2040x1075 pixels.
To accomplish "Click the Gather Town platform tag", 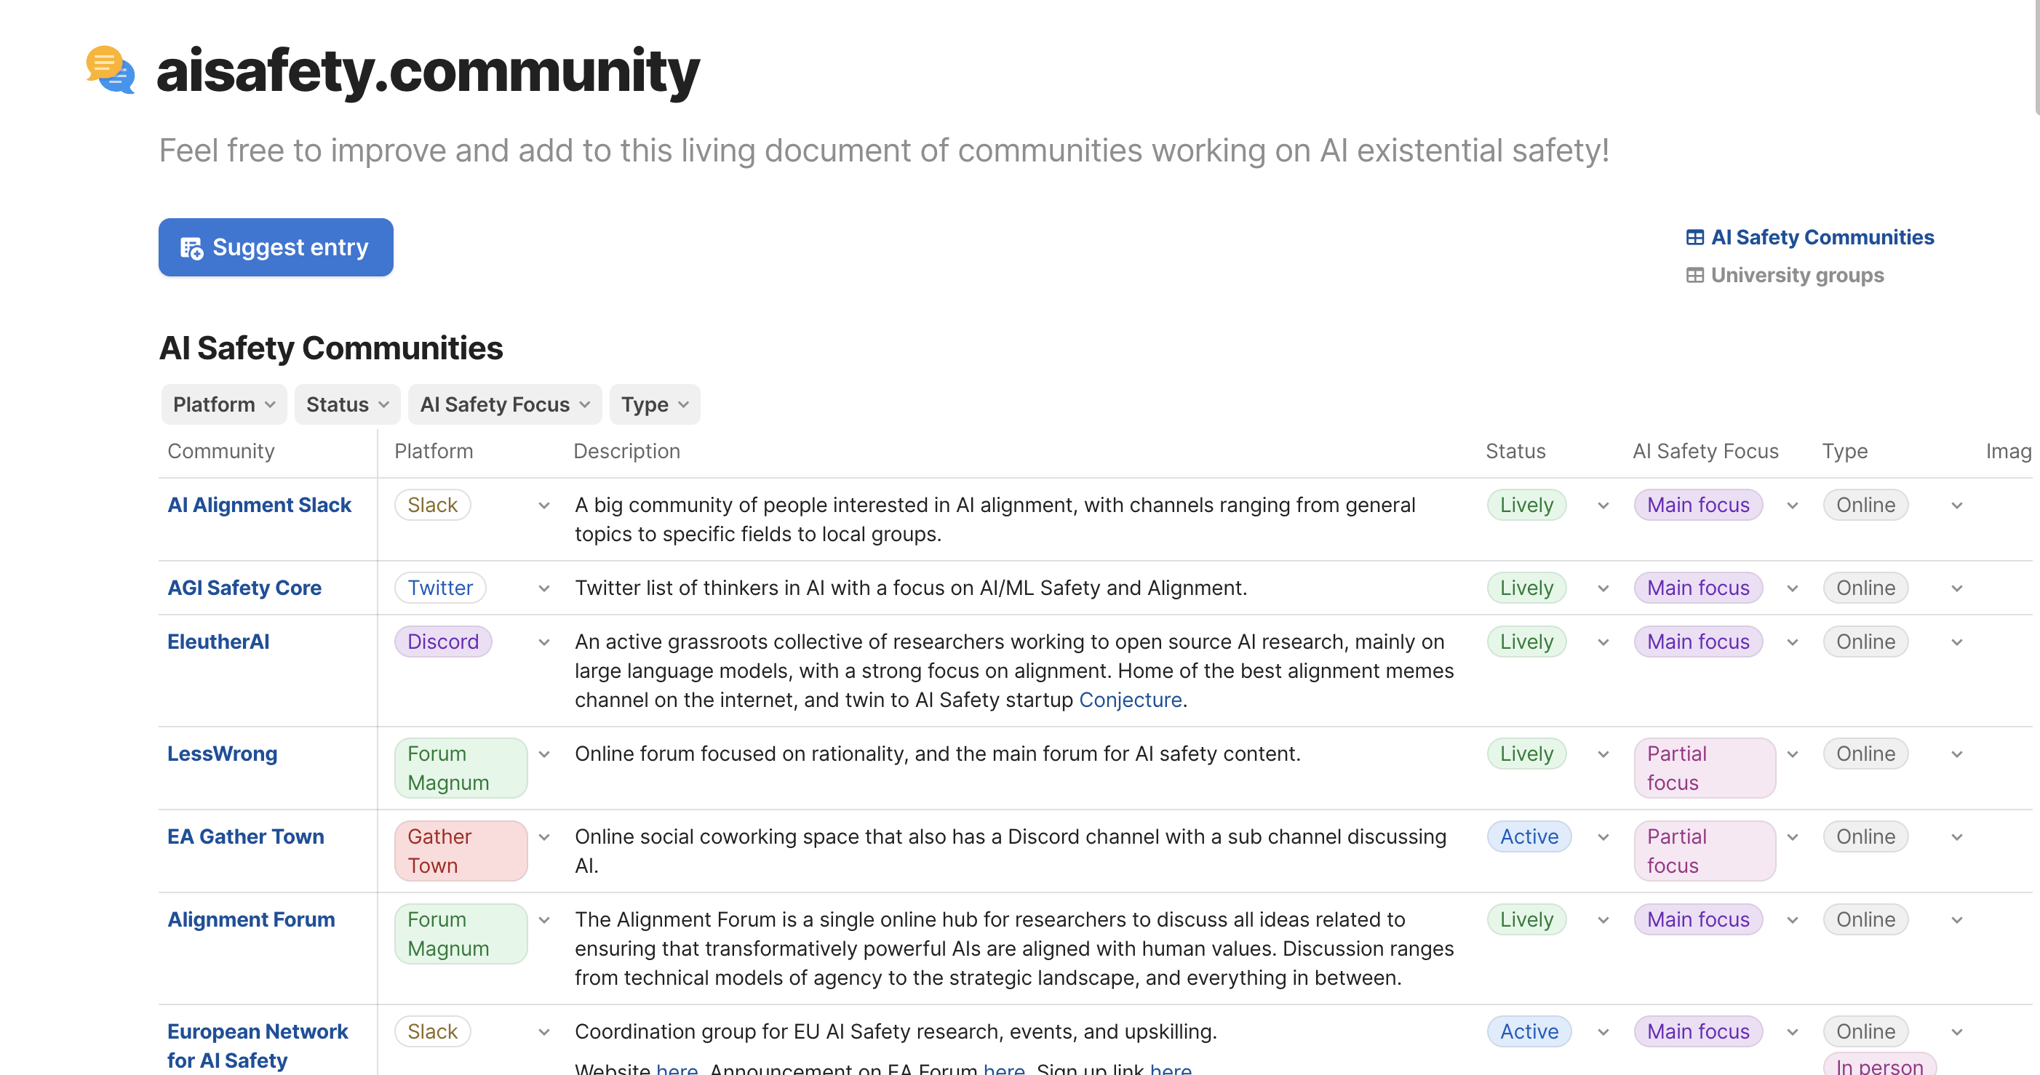I will [x=461, y=851].
